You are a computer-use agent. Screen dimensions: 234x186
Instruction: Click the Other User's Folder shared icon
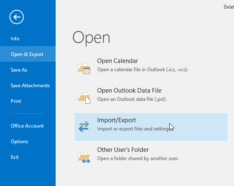[84, 157]
